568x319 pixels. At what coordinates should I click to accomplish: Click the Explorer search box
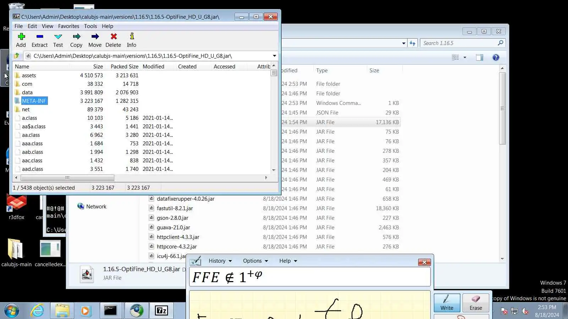(463, 43)
